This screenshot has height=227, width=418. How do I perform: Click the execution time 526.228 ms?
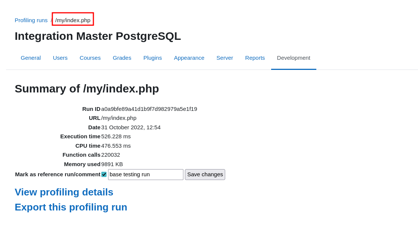point(116,136)
